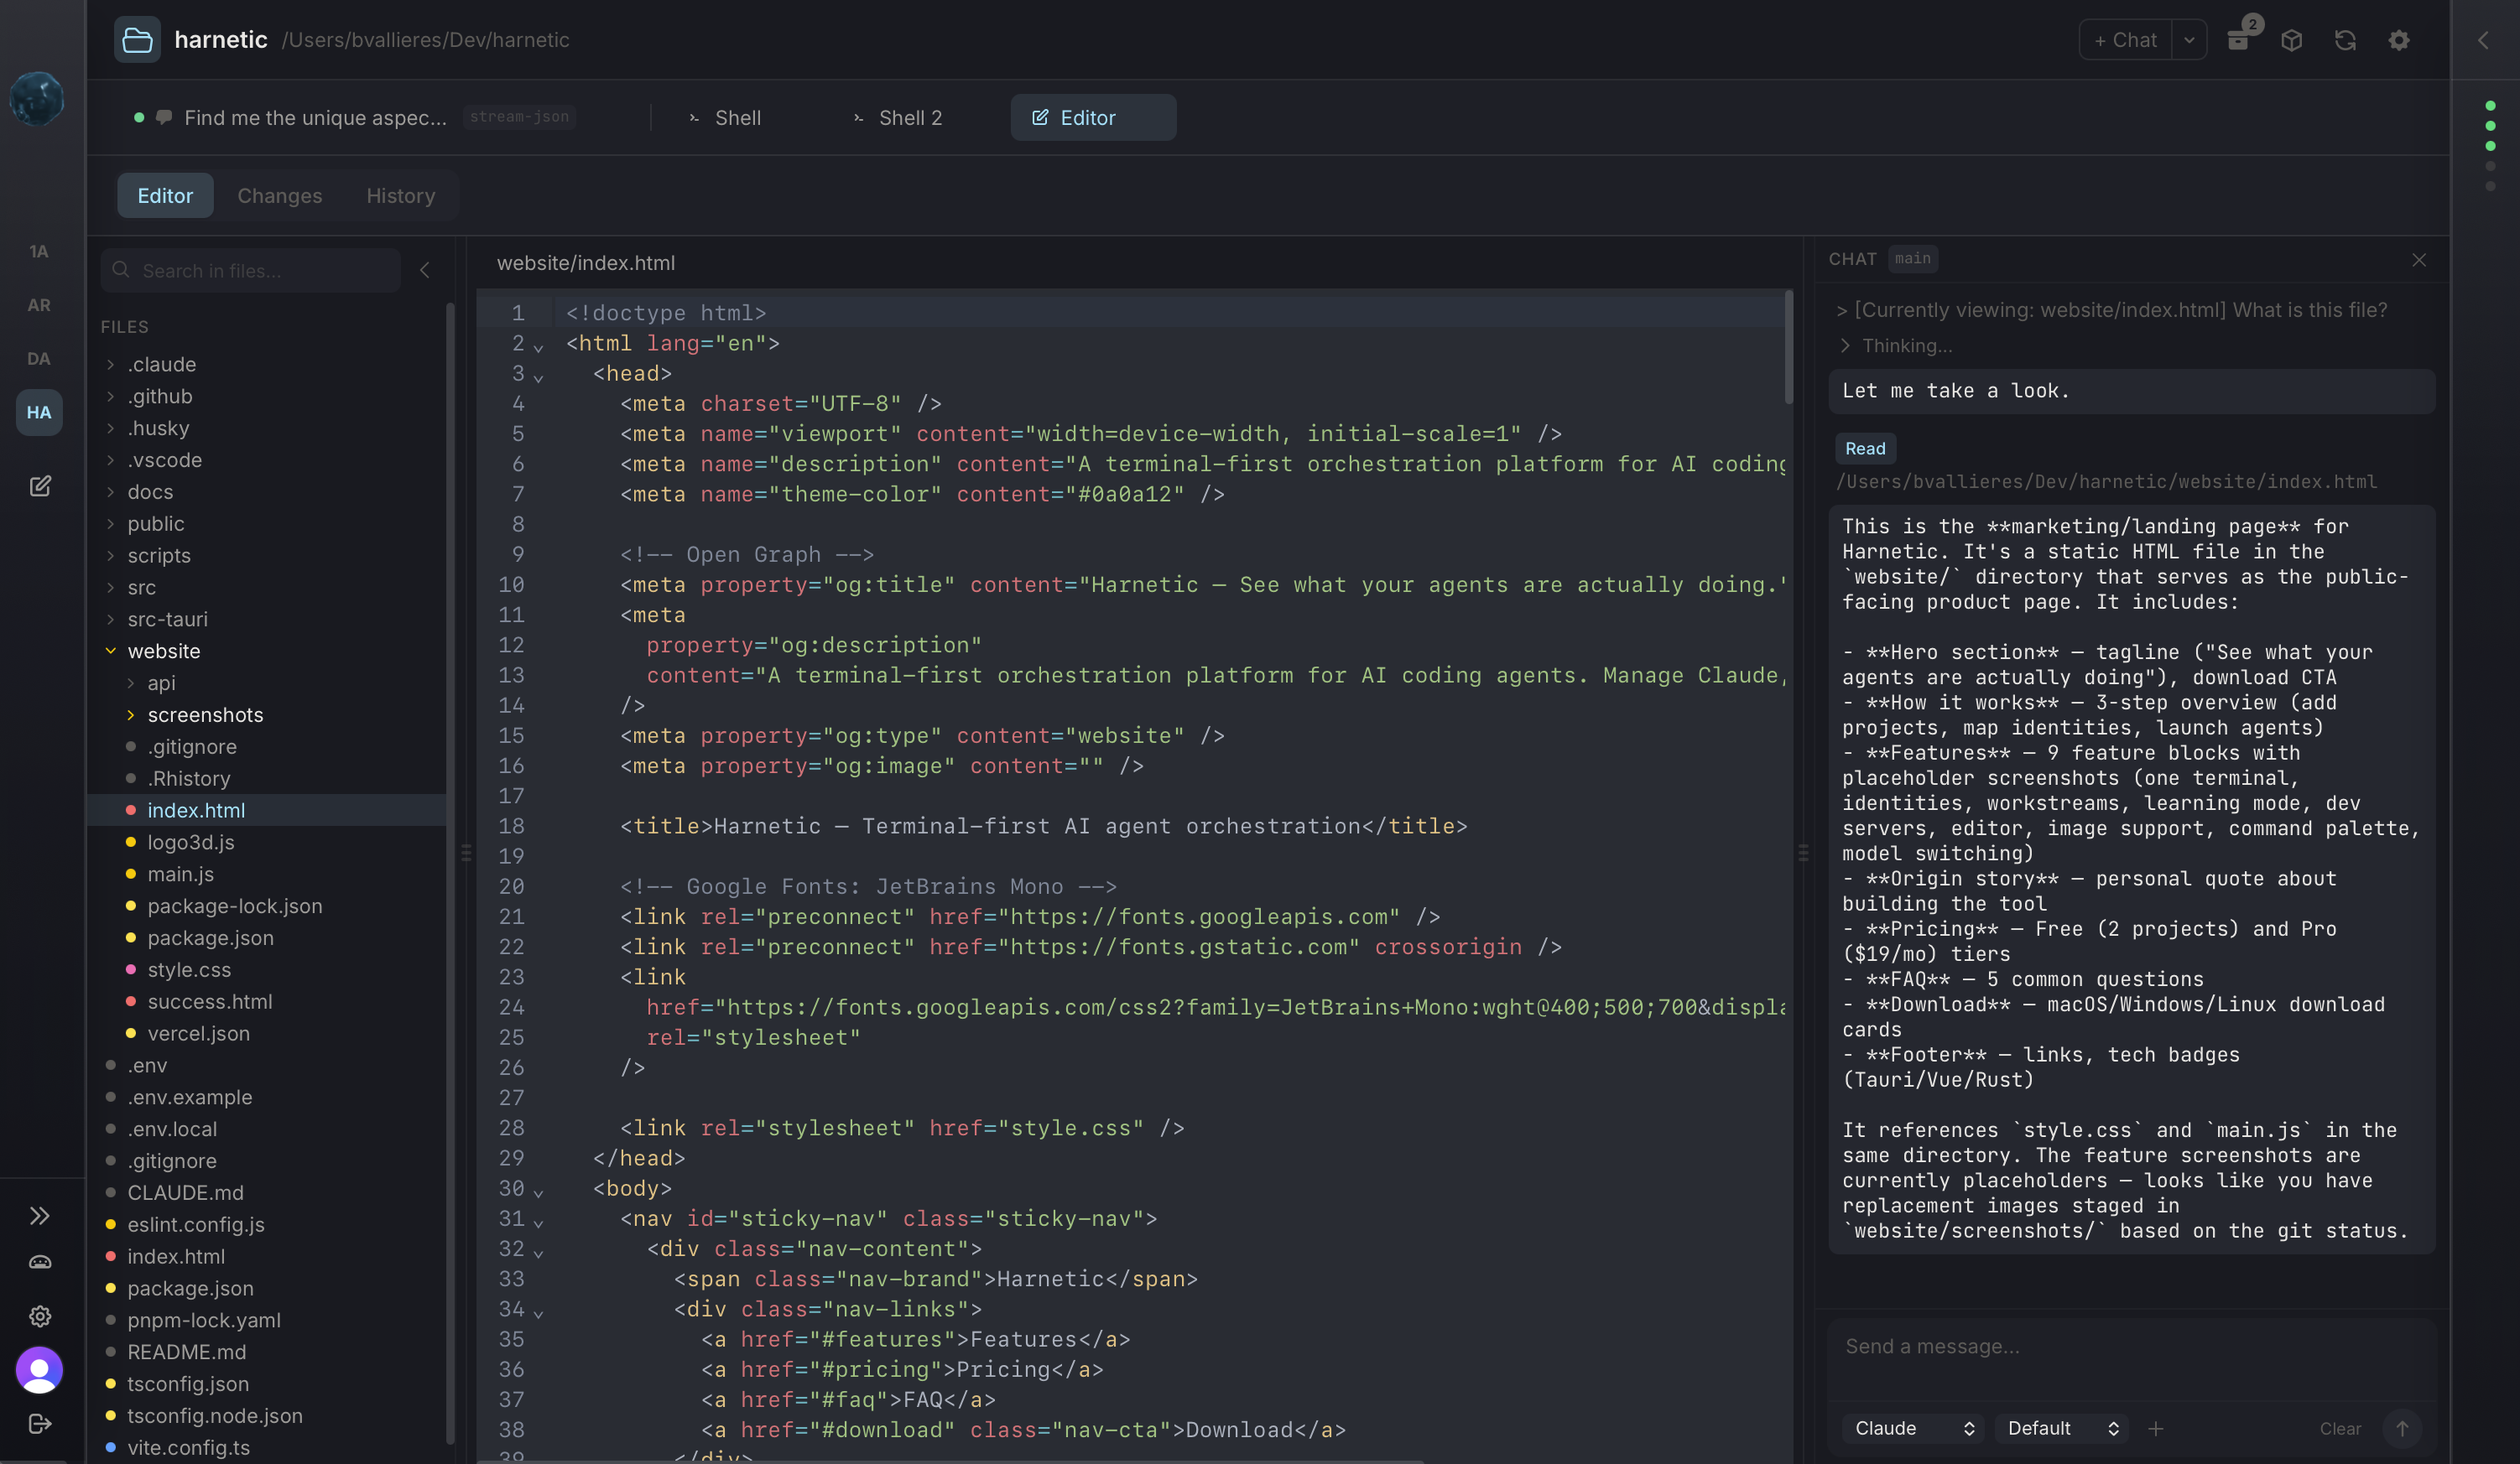Sign out using the logout icon
The width and height of the screenshot is (2520, 1464).
tap(40, 1423)
